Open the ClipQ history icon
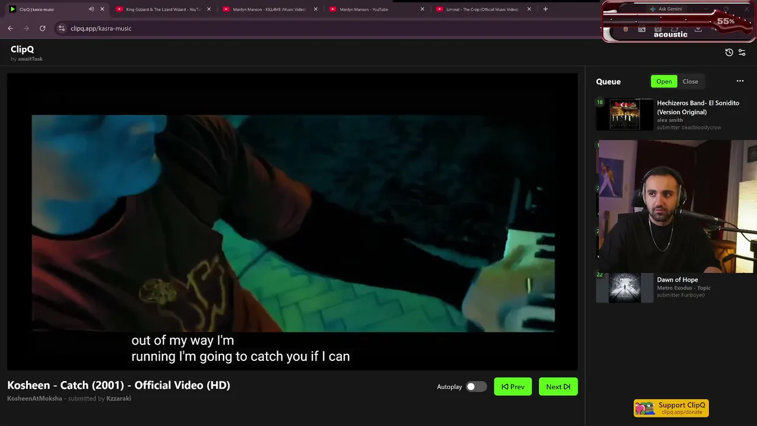Image resolution: width=757 pixels, height=426 pixels. pyautogui.click(x=729, y=53)
